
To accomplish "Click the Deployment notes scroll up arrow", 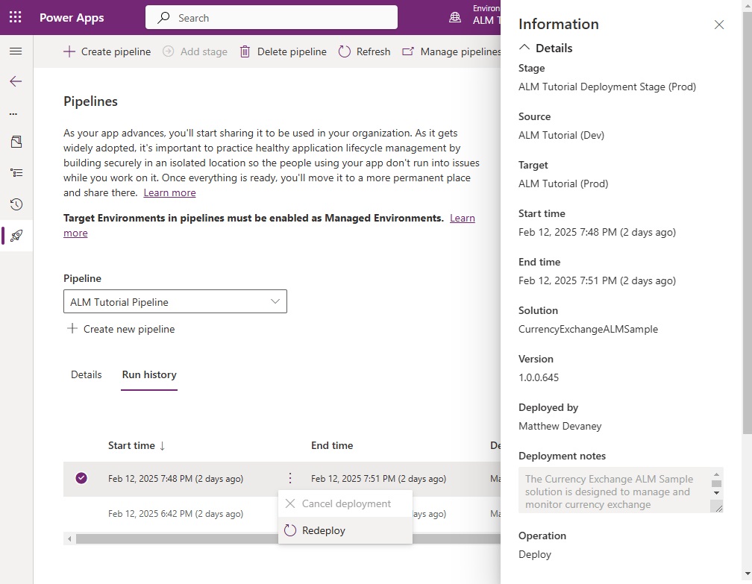I will pos(716,474).
